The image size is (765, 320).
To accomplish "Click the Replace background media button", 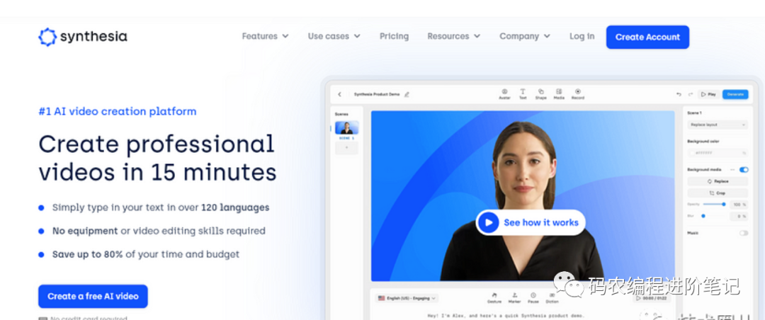I will [717, 181].
